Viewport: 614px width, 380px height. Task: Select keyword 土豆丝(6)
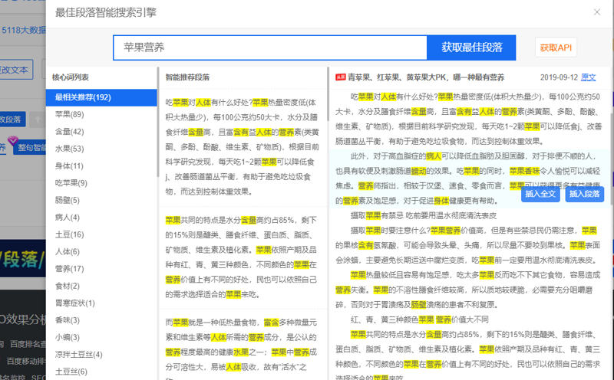71,372
